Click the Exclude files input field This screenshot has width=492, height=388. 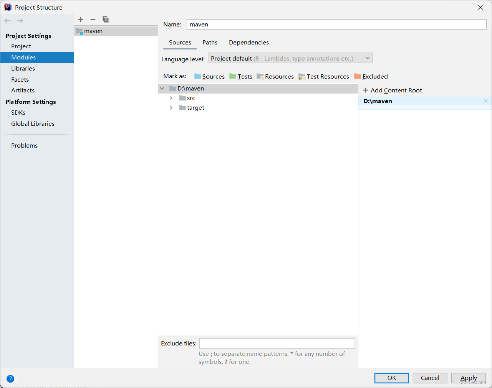[277, 344]
